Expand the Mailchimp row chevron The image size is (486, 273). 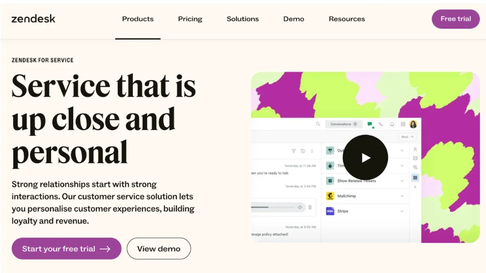(402, 196)
